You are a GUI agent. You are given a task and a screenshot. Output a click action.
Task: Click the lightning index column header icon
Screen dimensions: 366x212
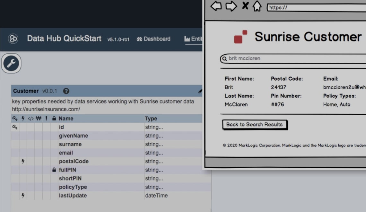23,119
